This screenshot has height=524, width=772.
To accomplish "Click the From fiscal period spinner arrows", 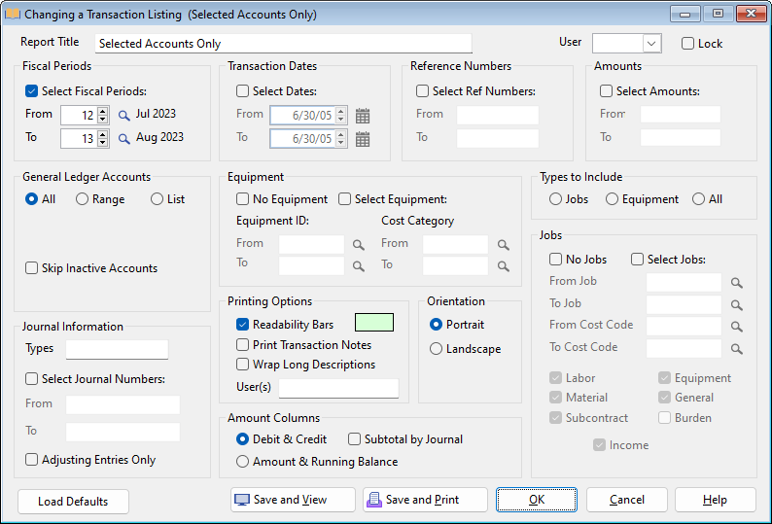I will click(102, 115).
